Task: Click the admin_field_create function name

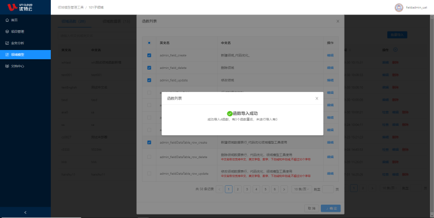Action: click(173, 55)
